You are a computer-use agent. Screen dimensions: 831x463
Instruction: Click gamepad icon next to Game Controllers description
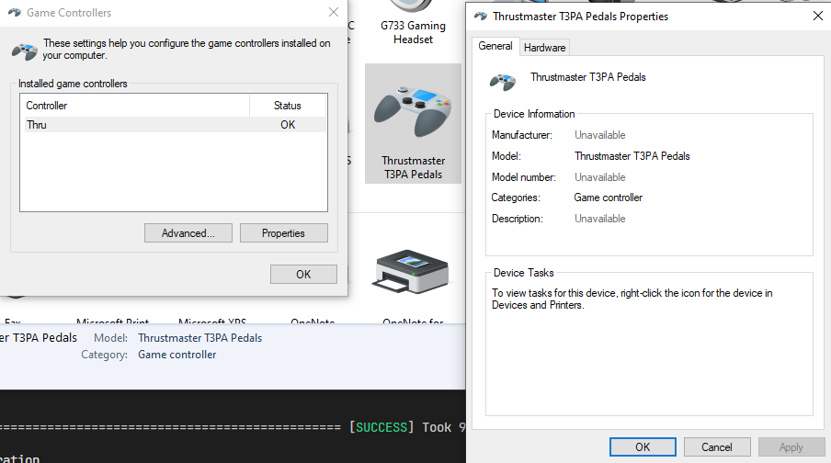[x=24, y=51]
